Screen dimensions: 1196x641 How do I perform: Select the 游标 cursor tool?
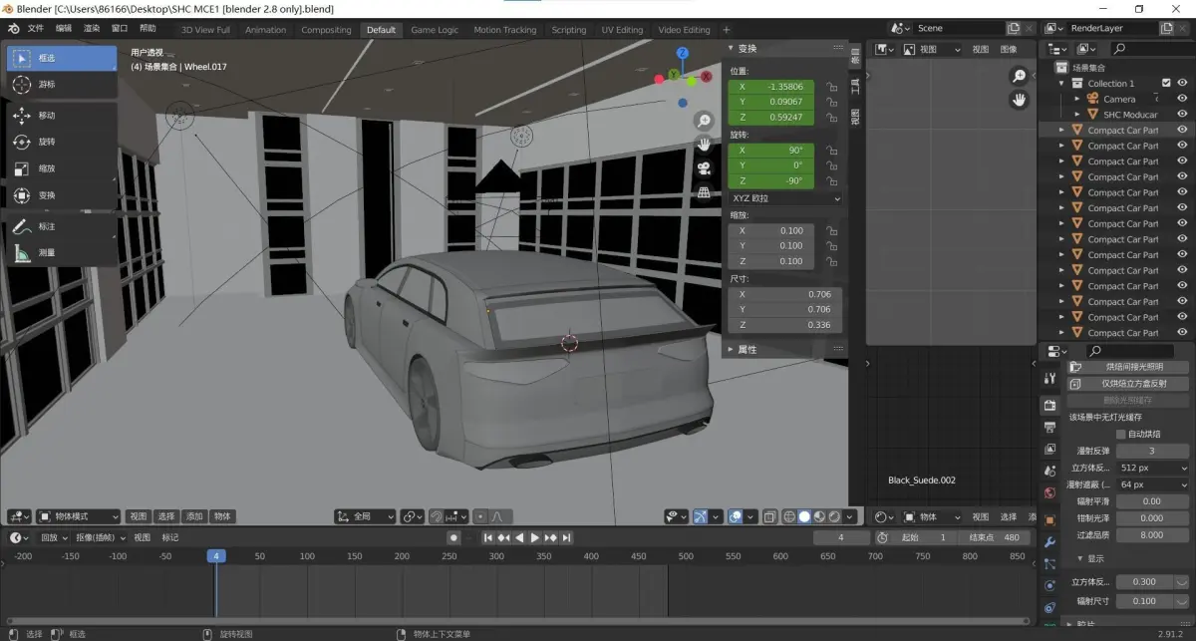[x=63, y=85]
